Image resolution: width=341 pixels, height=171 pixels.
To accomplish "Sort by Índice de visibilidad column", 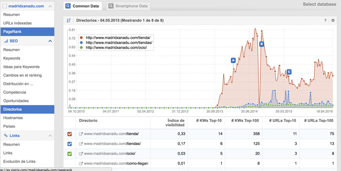I will point(176,123).
